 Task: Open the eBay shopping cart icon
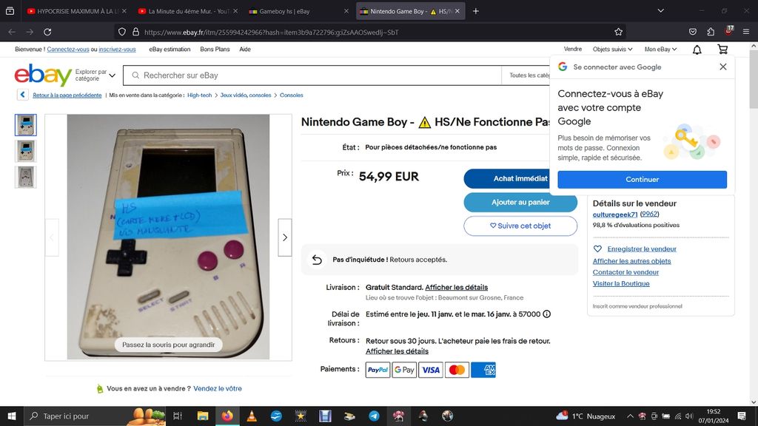click(x=722, y=50)
